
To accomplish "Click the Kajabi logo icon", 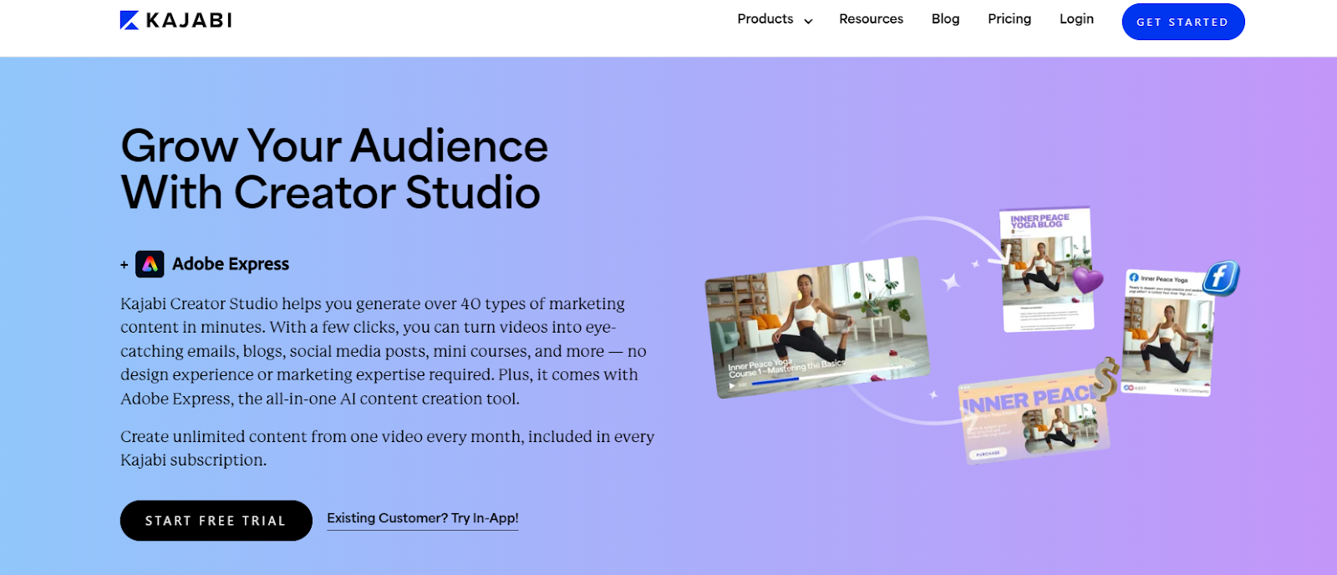I will pos(130,20).
